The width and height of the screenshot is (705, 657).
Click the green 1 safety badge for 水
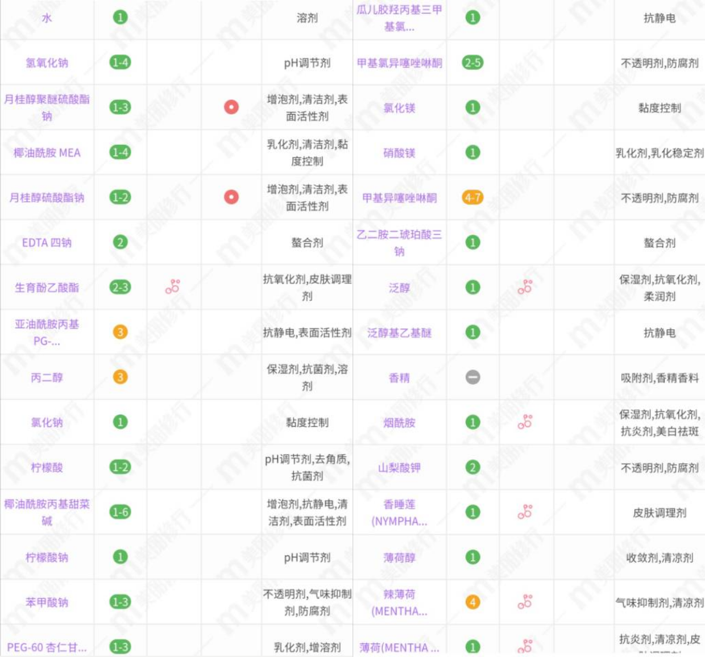point(121,16)
